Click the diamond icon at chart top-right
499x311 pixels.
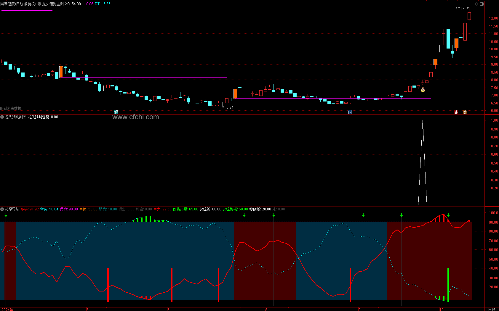click(x=476, y=4)
